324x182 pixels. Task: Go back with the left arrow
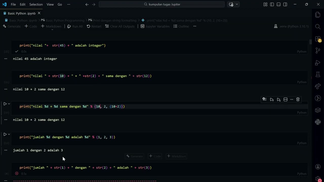pyautogui.click(x=87, y=4)
